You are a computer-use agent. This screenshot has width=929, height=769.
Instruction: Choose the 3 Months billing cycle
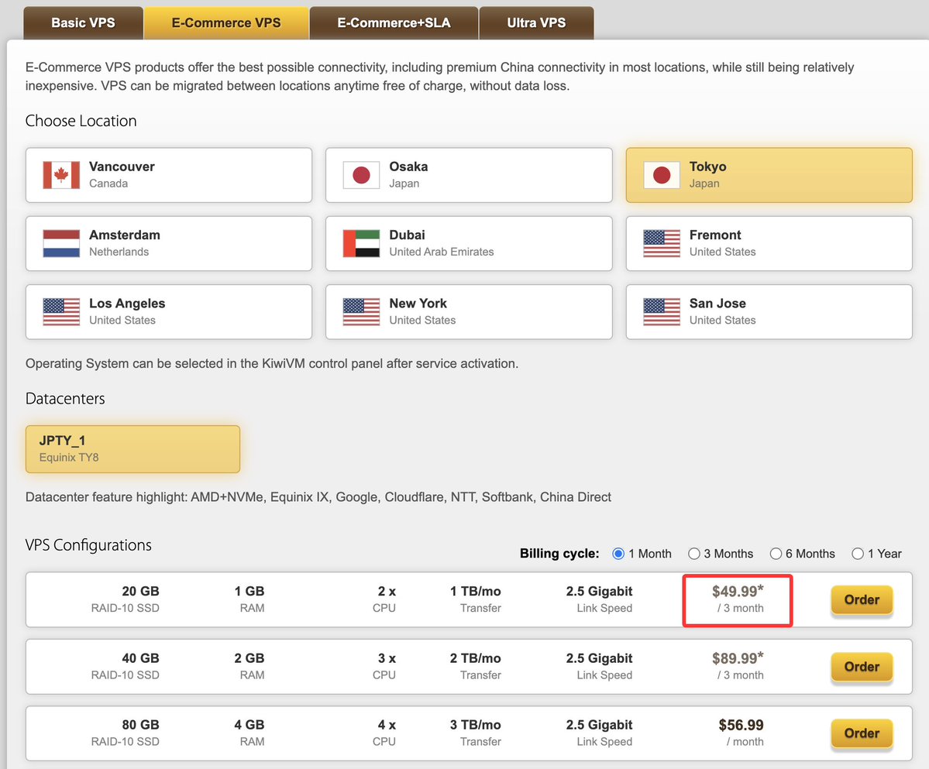(x=693, y=554)
